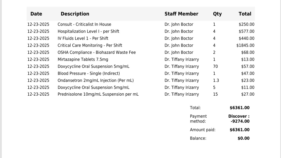Screen dimensions: 281x158
Task: Select the $250.00 consult charge amount
Action: pos(246,25)
